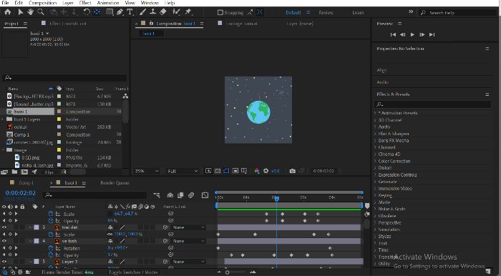Select the Pan Behind anchor point tool

tap(97, 12)
